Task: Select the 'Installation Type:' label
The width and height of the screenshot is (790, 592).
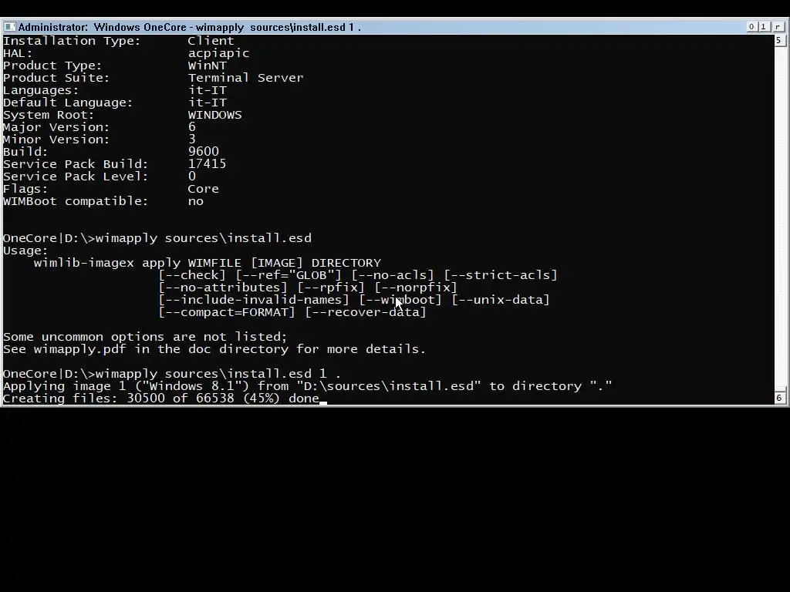Action: coord(72,41)
